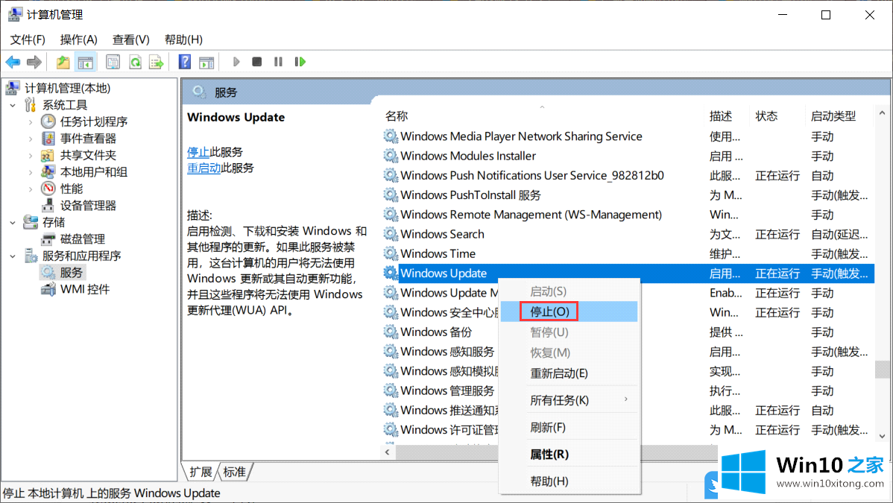Click the Properties sheet toolbar icon

pyautogui.click(x=113, y=62)
